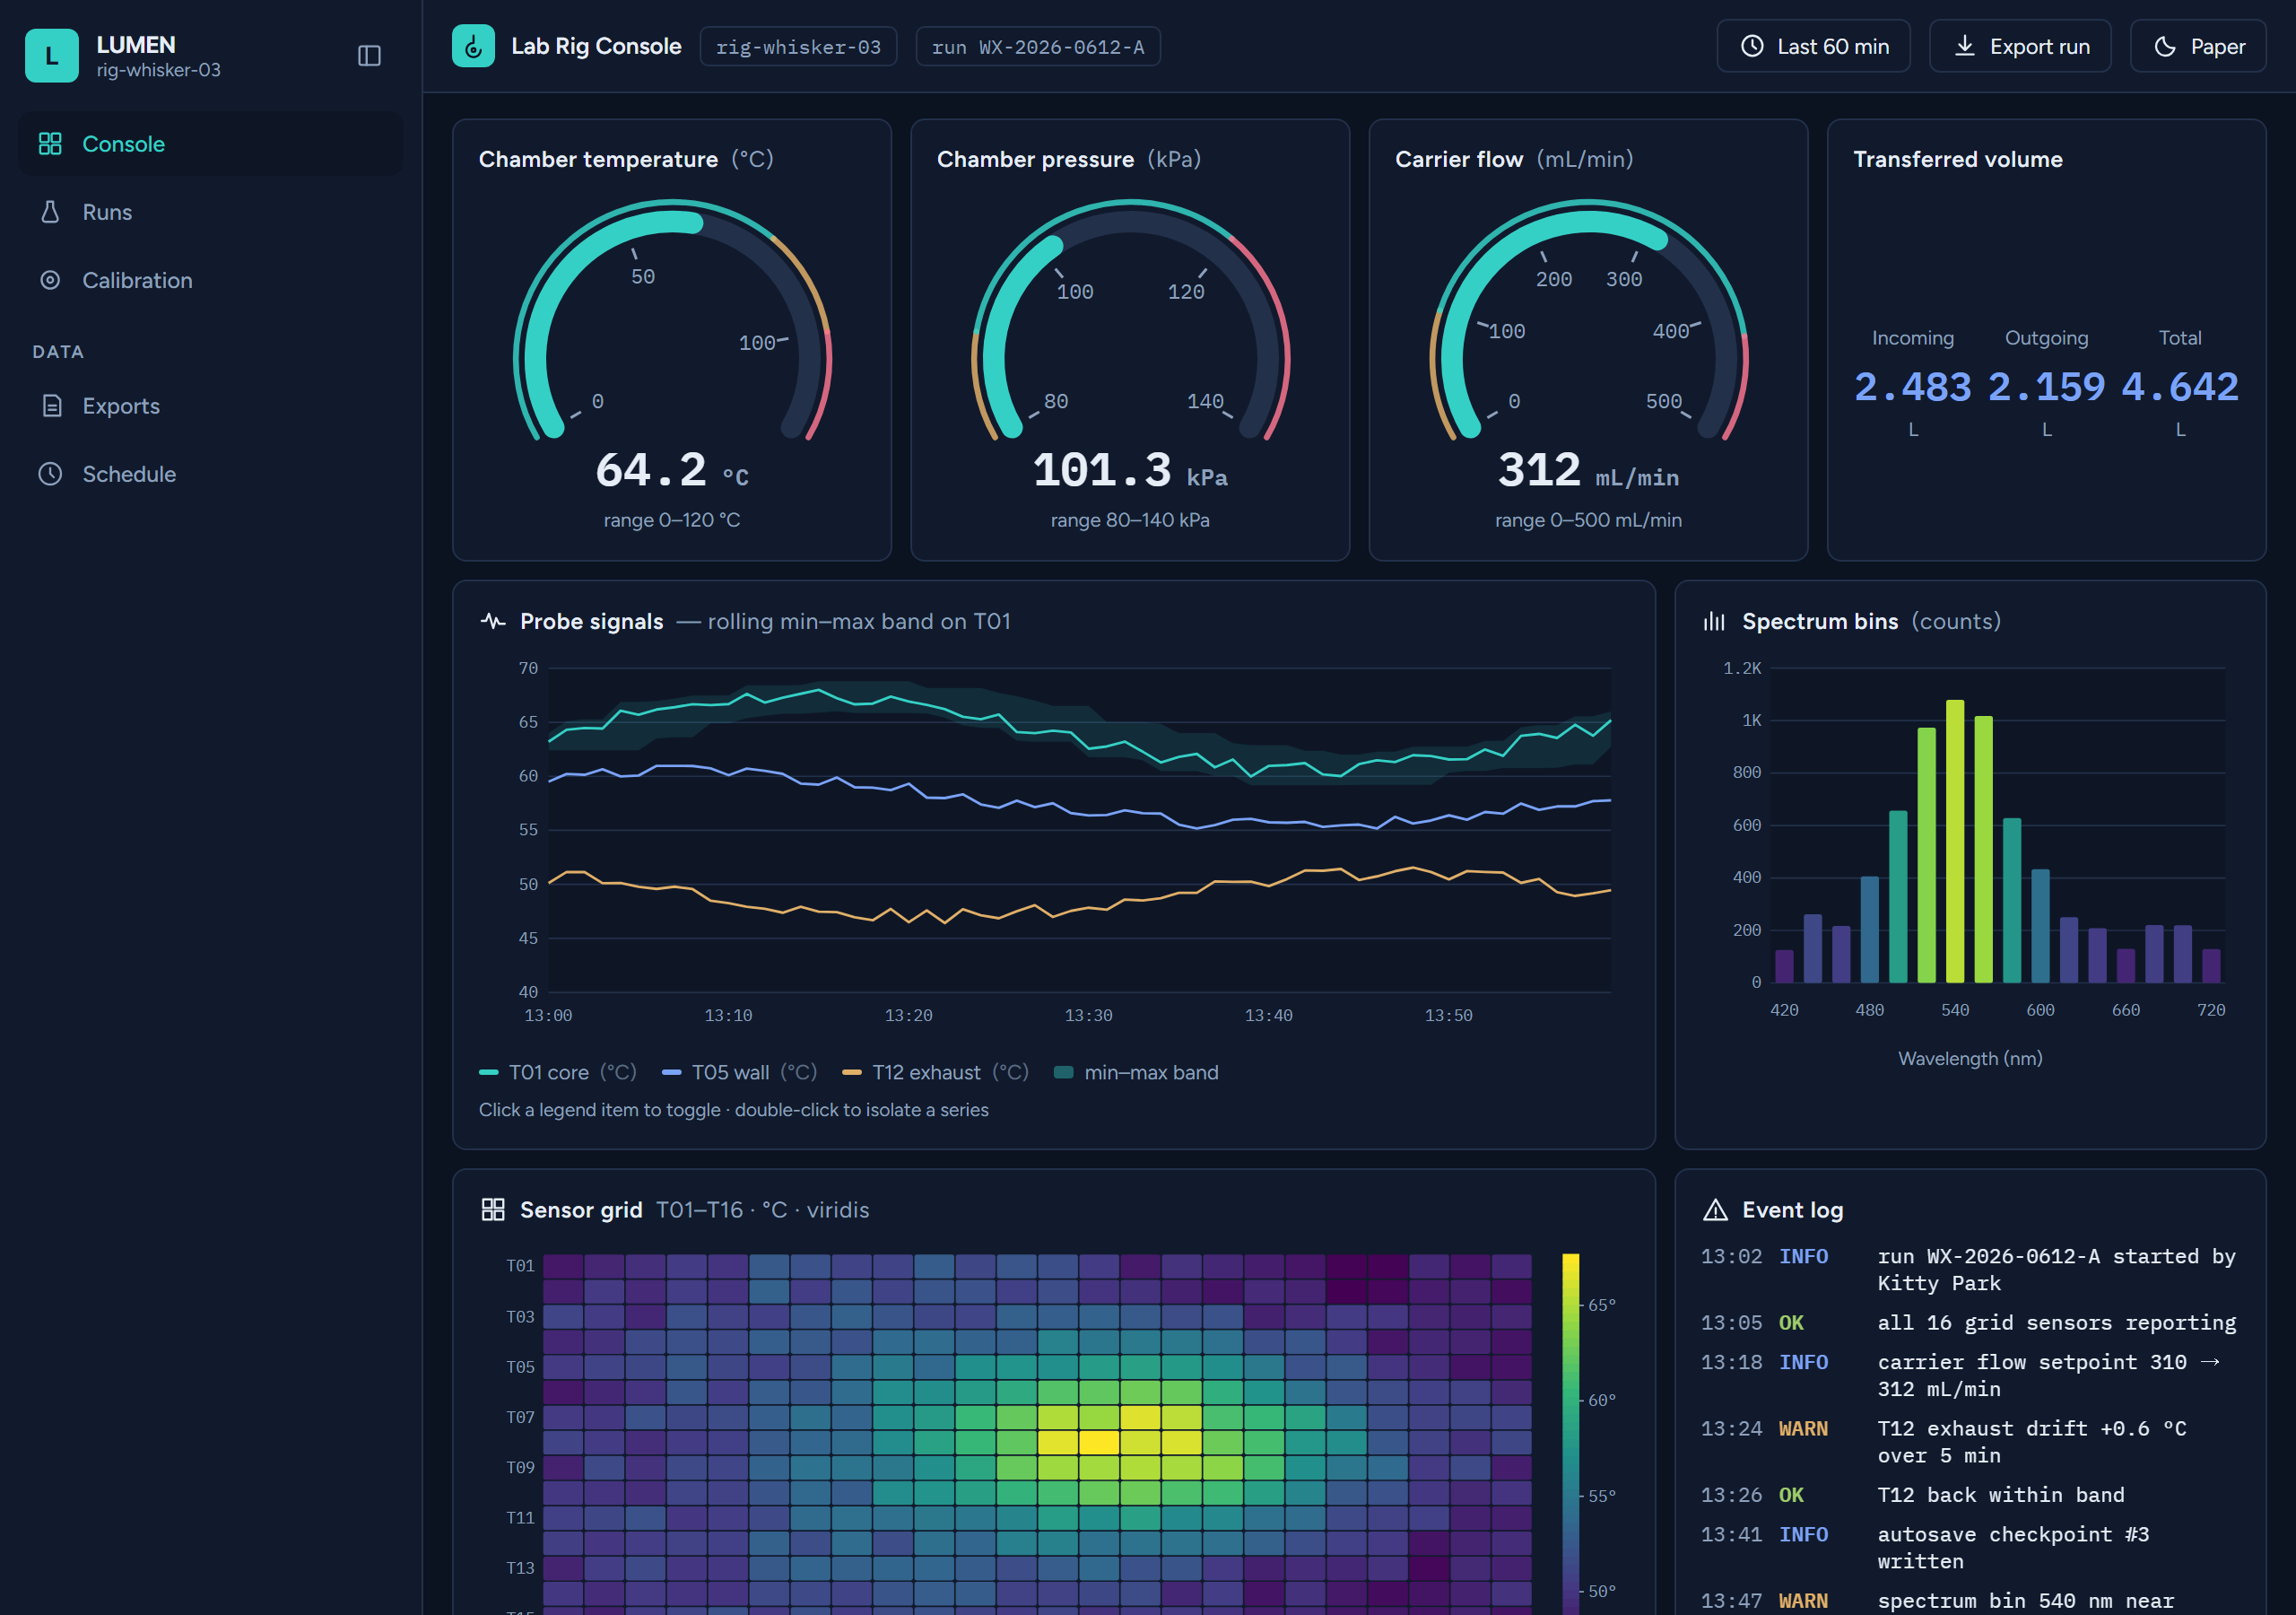Click the tallest 540 nm spectrum bar
The image size is (2296, 1615).
1954,842
